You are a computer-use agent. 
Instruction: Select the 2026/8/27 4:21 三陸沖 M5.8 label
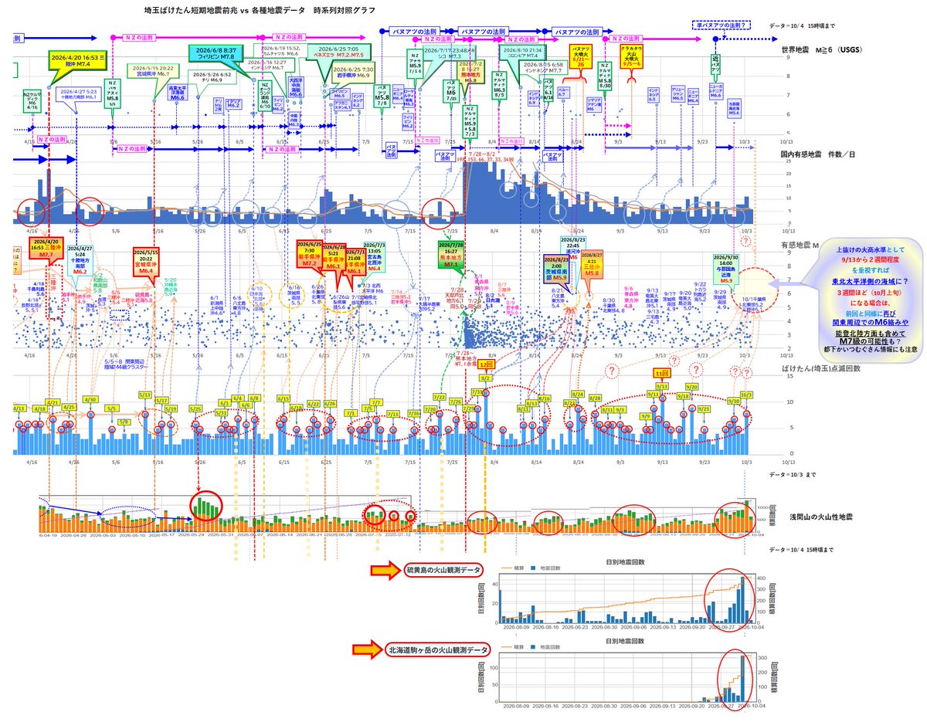pos(592,265)
